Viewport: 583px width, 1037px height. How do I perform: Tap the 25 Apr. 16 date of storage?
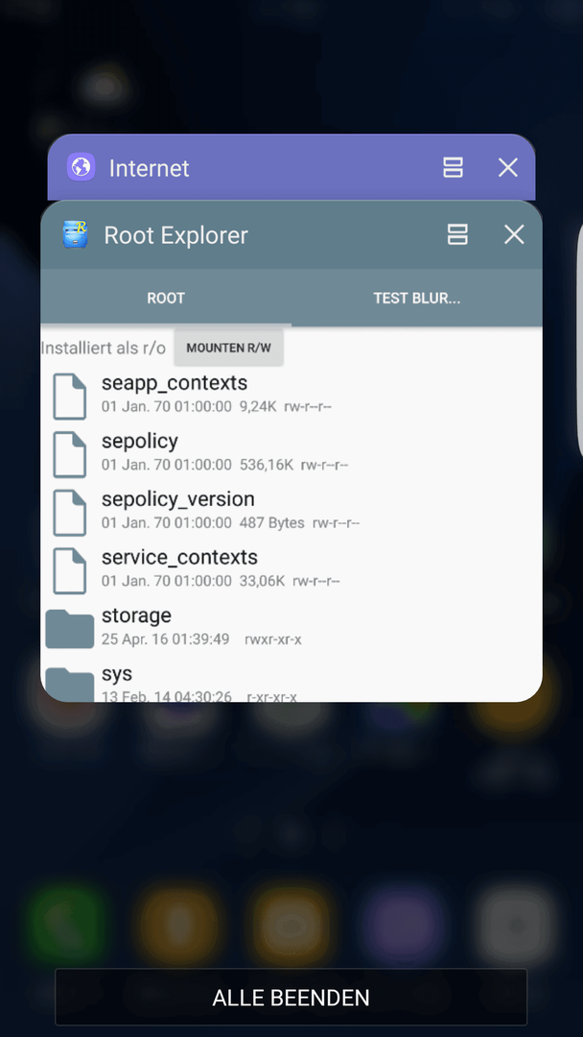pyautogui.click(x=166, y=639)
